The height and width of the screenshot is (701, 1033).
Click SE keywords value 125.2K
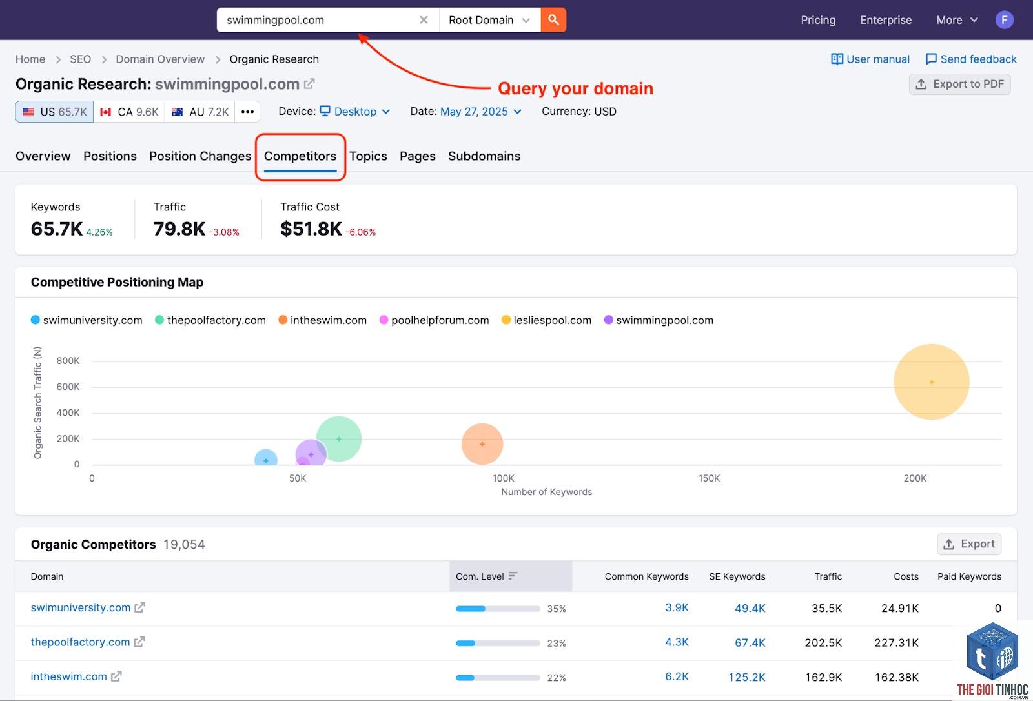pyautogui.click(x=746, y=677)
